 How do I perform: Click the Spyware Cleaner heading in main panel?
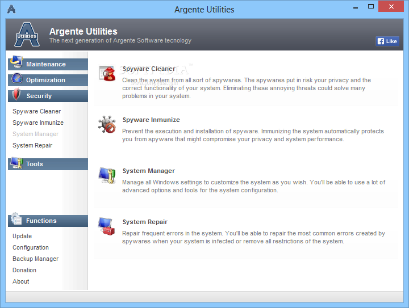click(149, 69)
